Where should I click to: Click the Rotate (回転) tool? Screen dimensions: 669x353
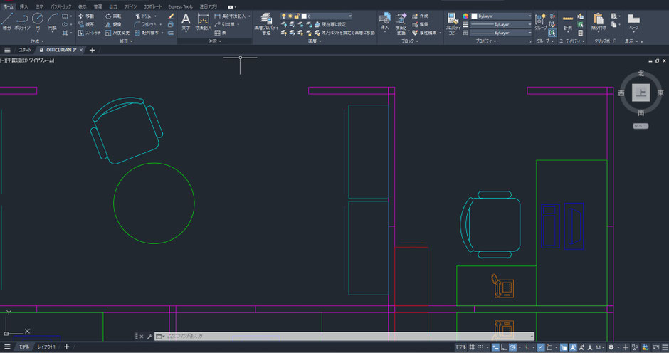pos(113,16)
